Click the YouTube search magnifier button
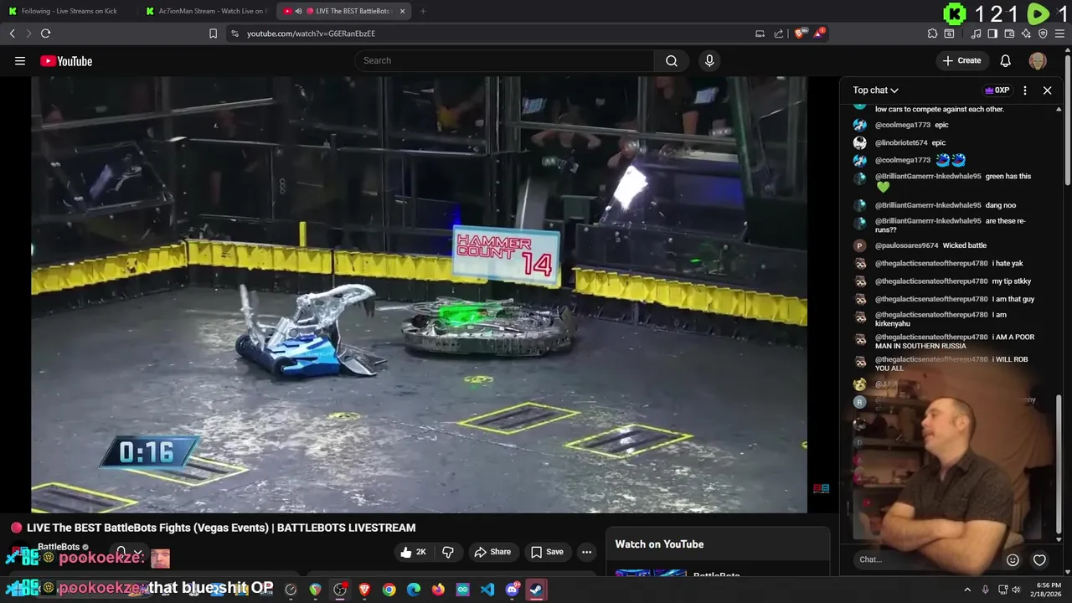This screenshot has width=1072, height=603. [672, 60]
